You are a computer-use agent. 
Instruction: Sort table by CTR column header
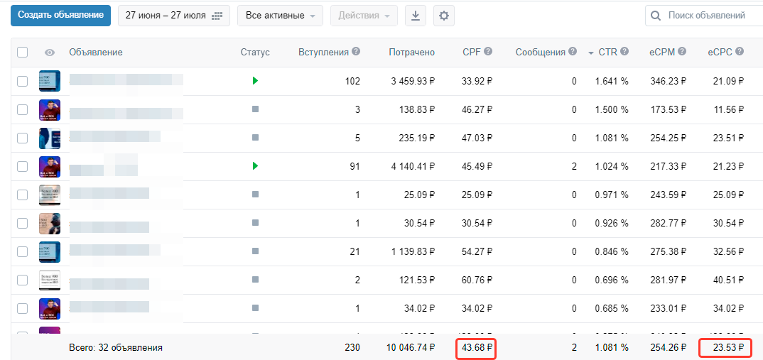[608, 52]
